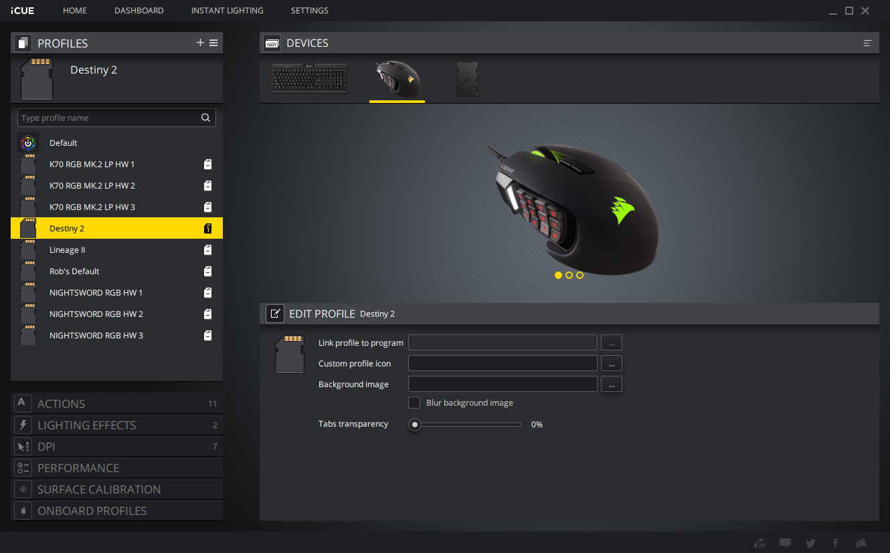This screenshot has width=890, height=553.
Task: Click SD card icon on NIGHTSWORD RGB HW 2
Action: (x=208, y=314)
